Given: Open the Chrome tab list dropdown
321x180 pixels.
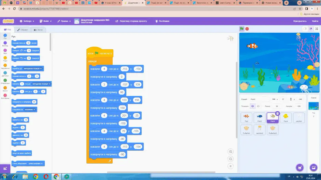Looking at the screenshot, I should click(x=299, y=3).
